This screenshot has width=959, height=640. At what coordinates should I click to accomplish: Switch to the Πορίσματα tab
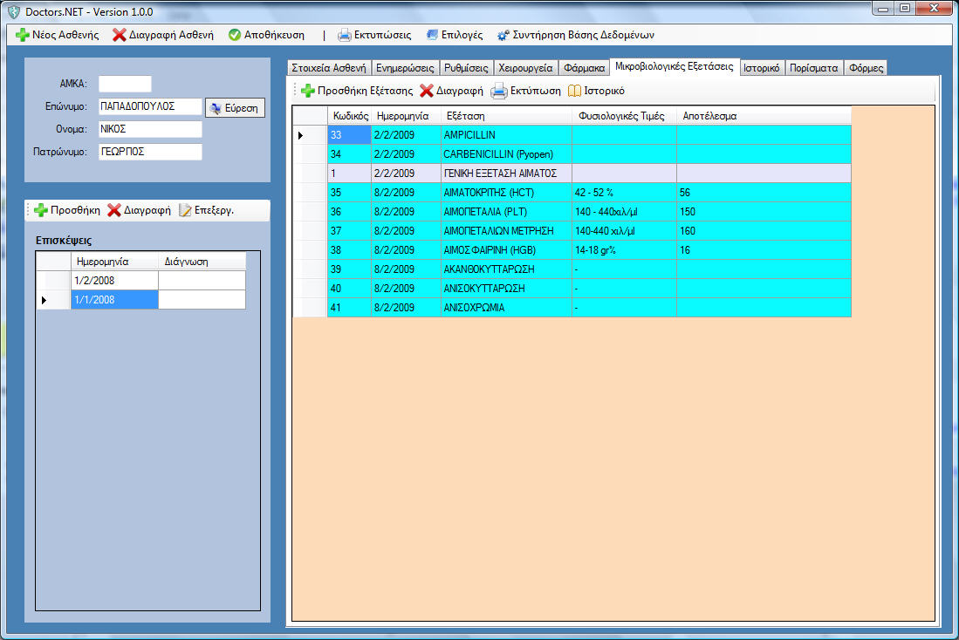tap(813, 68)
